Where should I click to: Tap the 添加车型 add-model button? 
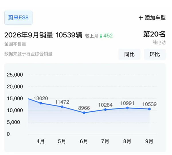click(x=152, y=18)
